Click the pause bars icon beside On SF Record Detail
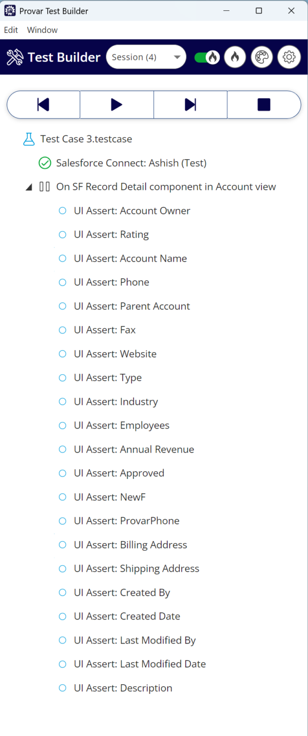Screen dimensions: 308x736 [45, 187]
